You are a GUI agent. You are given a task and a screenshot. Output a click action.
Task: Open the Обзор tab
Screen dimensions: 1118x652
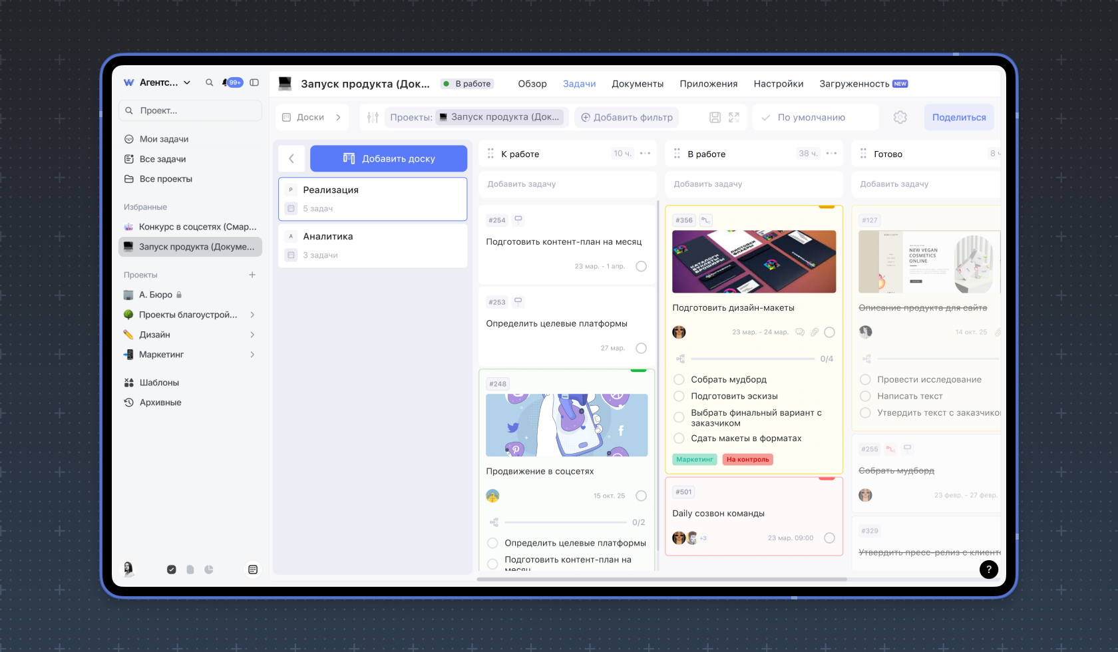(x=532, y=84)
